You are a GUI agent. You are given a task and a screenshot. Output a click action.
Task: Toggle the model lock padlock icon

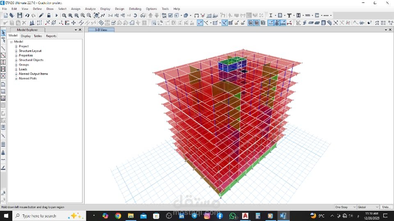pos(49,15)
